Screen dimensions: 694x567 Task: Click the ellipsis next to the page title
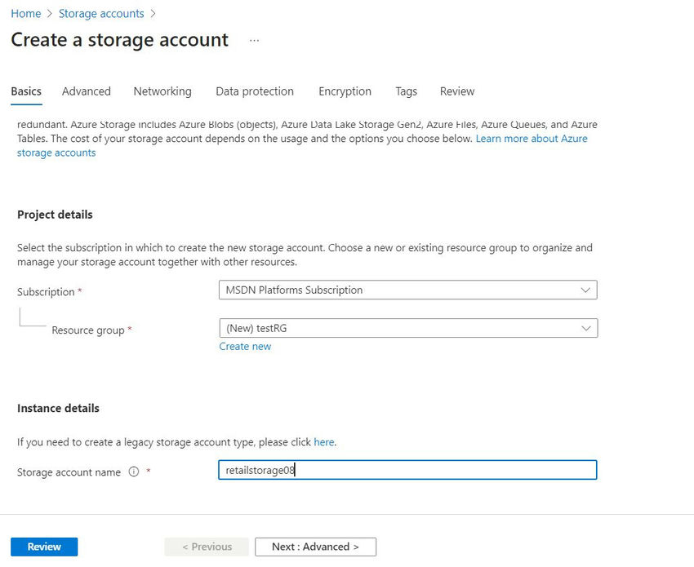click(x=254, y=40)
